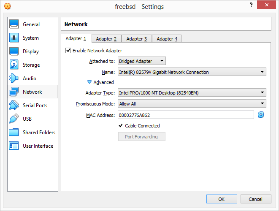Select the System chip icon

click(x=14, y=38)
